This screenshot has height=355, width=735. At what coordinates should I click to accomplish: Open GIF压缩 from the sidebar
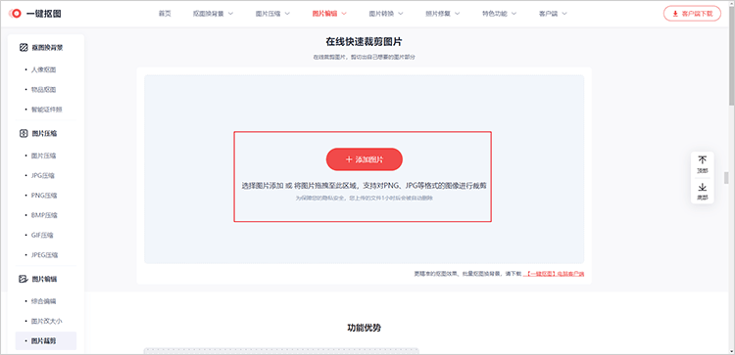[42, 236]
